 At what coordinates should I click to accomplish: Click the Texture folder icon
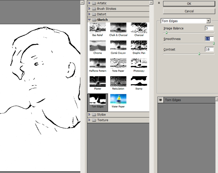tap(94, 120)
